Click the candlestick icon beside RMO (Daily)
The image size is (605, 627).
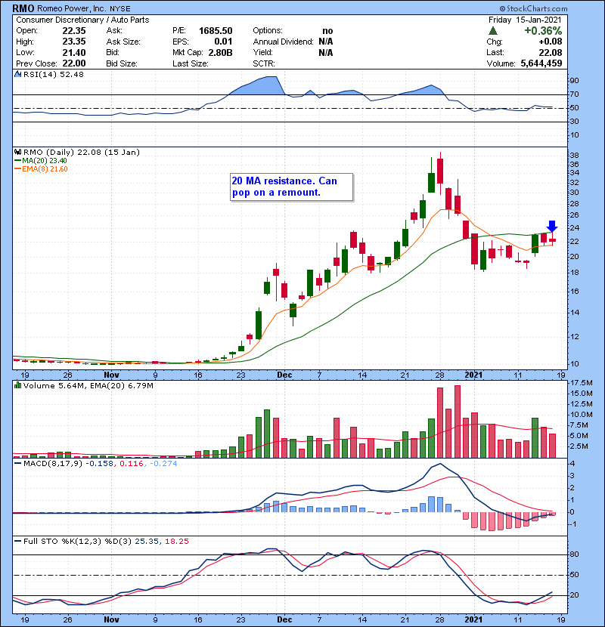click(17, 152)
